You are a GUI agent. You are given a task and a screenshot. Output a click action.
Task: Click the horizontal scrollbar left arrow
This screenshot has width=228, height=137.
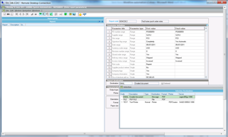(3, 133)
